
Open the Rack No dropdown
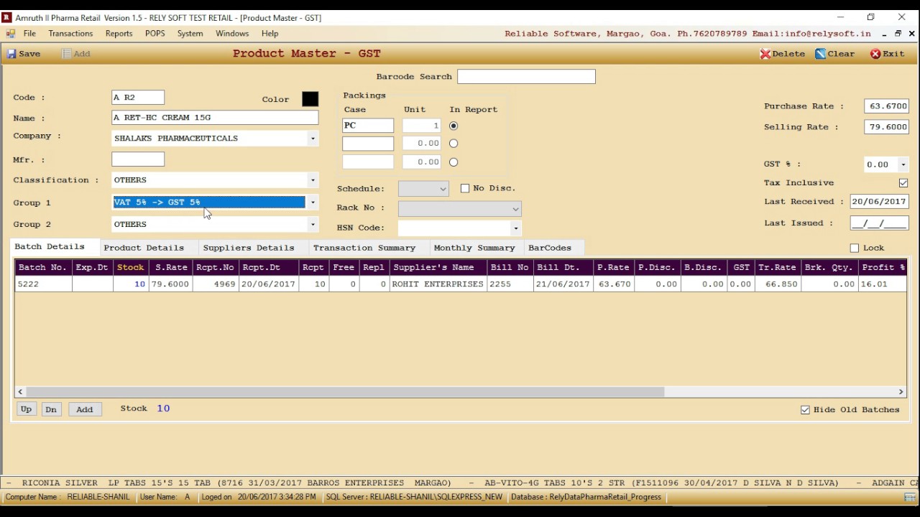[x=515, y=209]
